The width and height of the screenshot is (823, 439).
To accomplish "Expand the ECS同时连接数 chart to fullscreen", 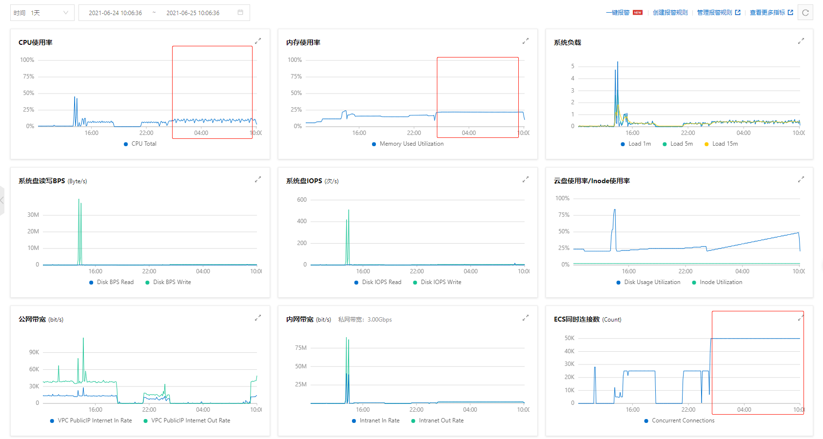I will click(x=801, y=318).
